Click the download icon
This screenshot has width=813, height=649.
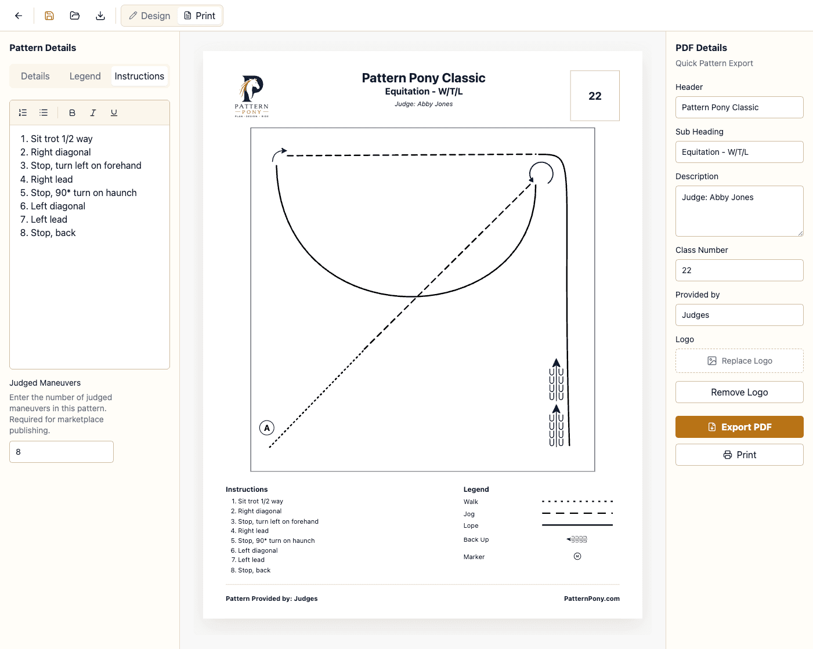100,16
